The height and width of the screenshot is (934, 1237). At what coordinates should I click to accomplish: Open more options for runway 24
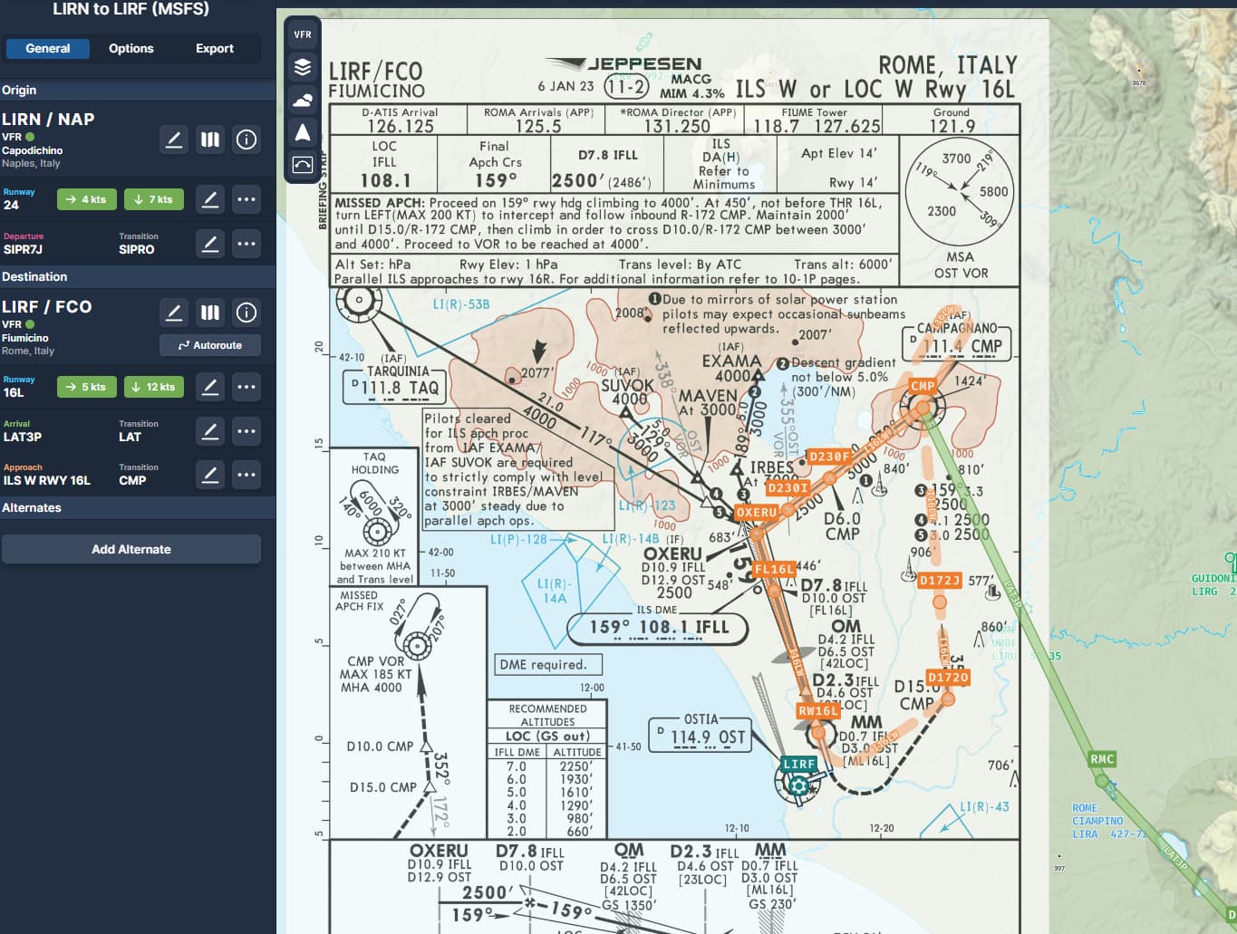click(x=246, y=199)
